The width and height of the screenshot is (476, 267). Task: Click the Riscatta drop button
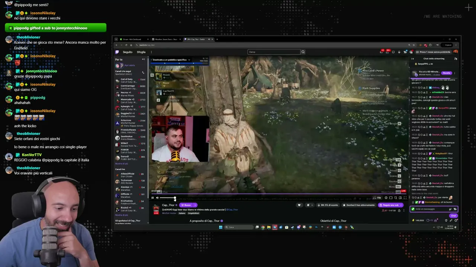click(447, 73)
